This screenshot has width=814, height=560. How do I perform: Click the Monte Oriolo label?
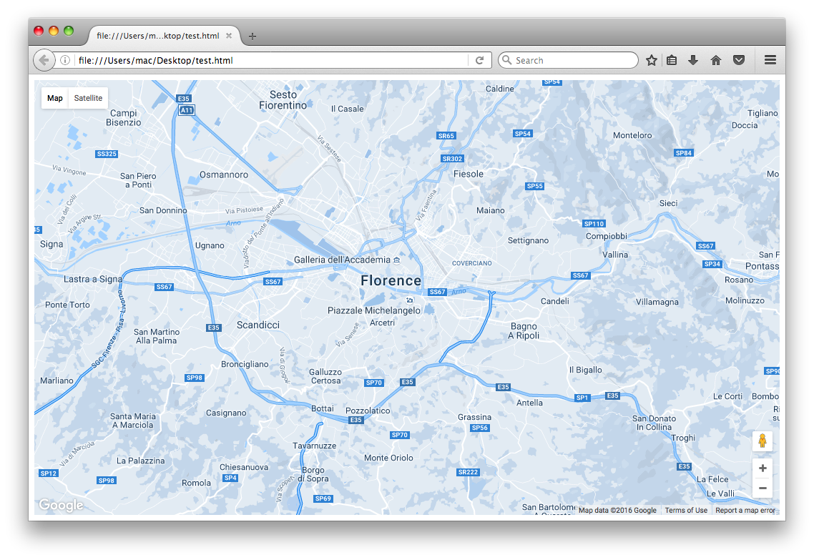pyautogui.click(x=388, y=458)
